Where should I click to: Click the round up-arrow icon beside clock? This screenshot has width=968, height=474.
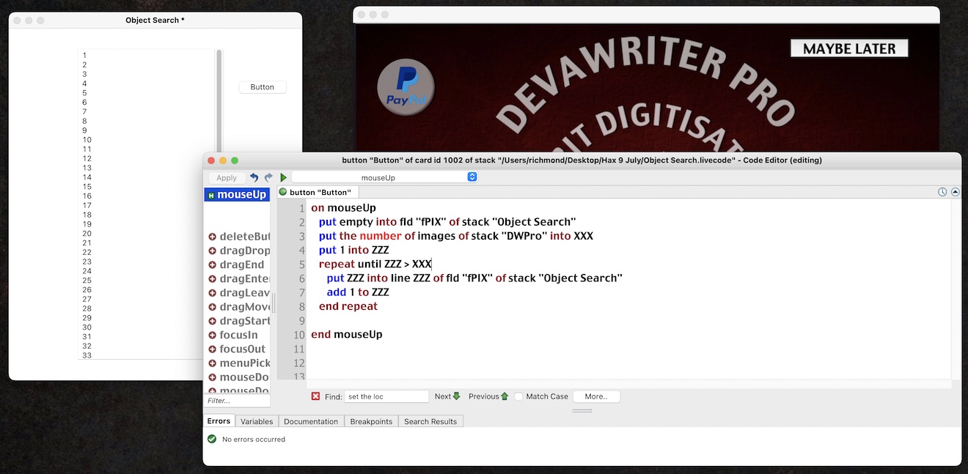(x=955, y=192)
